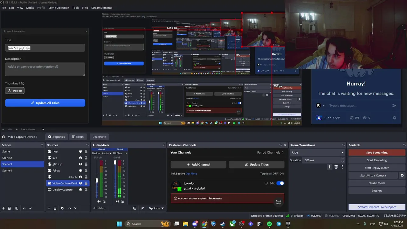Open Steam from taskbar
Image resolution: width=407 pixels, height=229 pixels.
tap(223, 224)
